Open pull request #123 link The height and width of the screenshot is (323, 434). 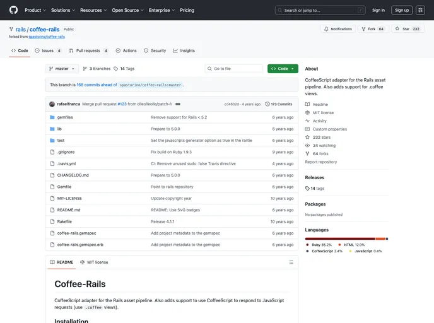(122, 104)
